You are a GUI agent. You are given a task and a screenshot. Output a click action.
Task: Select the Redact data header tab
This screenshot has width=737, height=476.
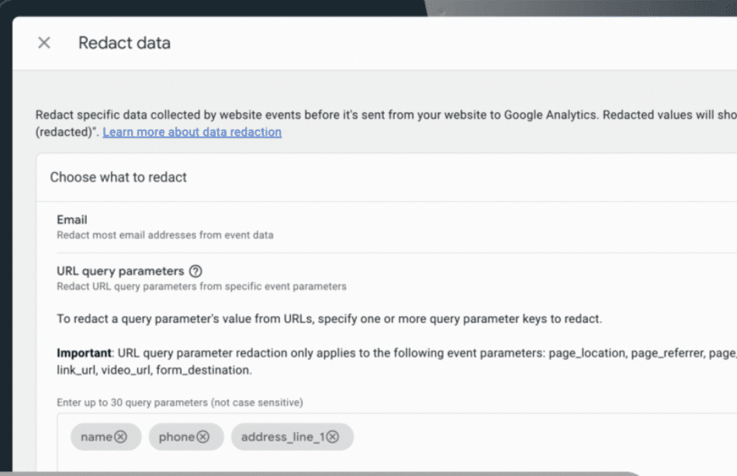[124, 43]
